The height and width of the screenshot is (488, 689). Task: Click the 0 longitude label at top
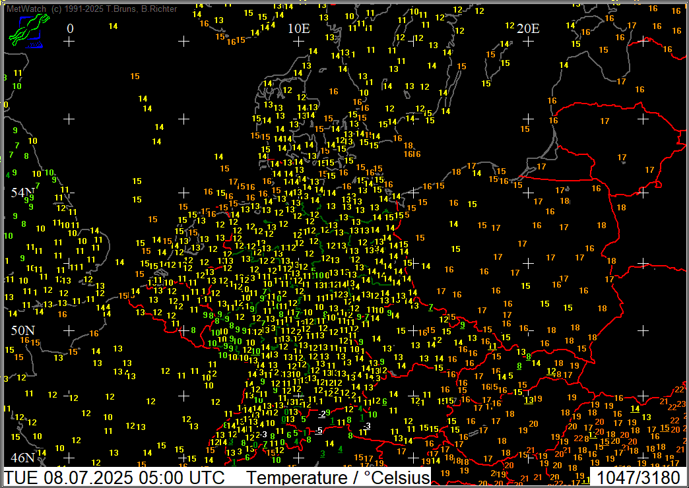[70, 29]
